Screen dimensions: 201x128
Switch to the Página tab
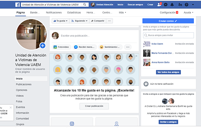pyautogui.click(x=20, y=13)
